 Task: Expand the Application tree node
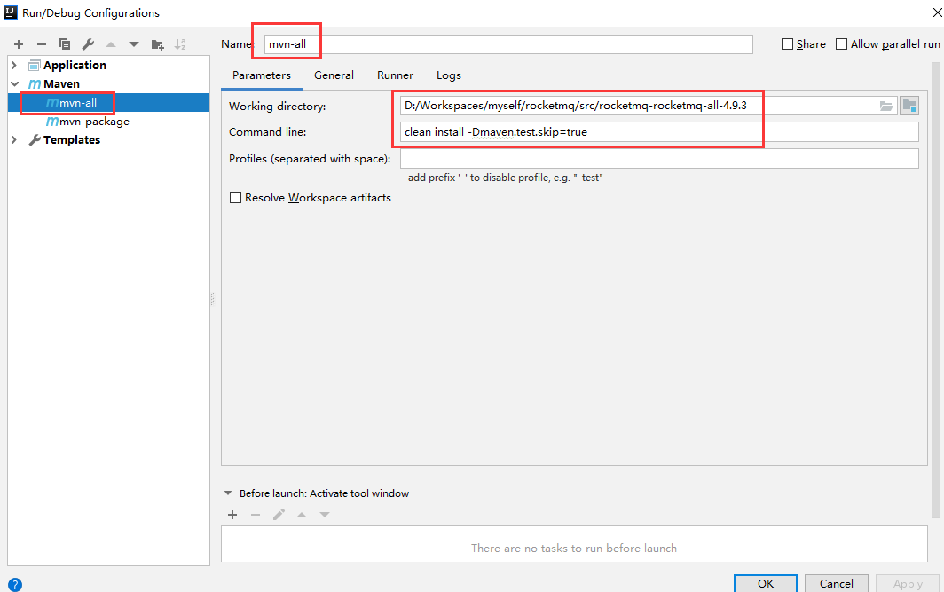[x=14, y=65]
